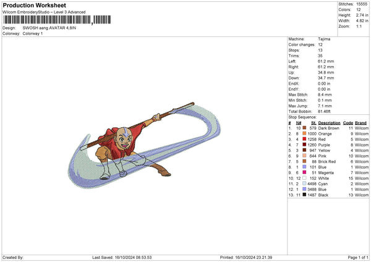The image size is (371, 262).
Task: Select the Stops value 13
Action: pos(320,50)
